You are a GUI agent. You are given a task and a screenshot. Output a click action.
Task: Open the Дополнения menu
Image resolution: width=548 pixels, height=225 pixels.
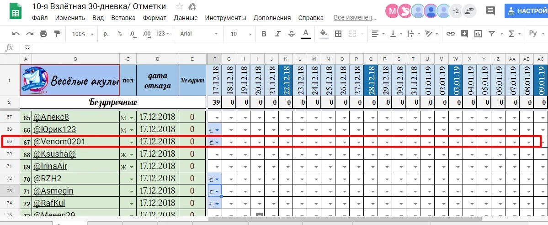tap(272, 18)
